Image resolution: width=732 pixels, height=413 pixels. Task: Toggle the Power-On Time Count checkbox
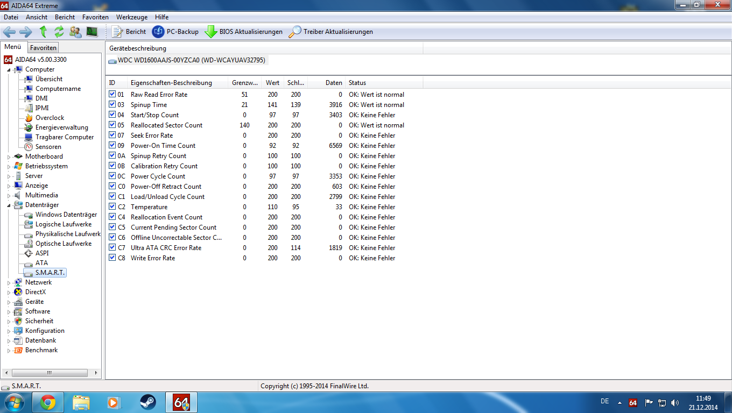tap(112, 145)
